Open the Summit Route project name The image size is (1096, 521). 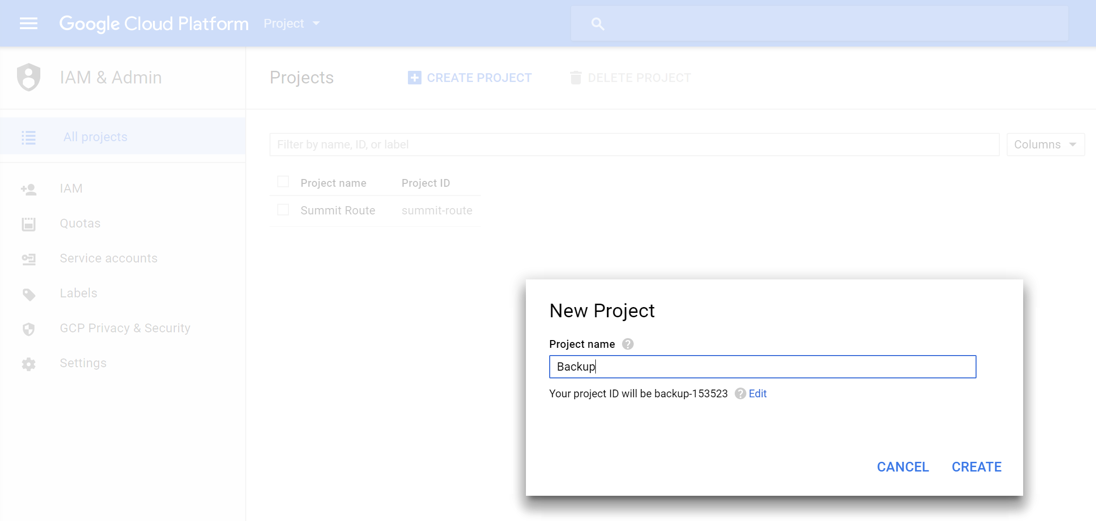(x=337, y=211)
